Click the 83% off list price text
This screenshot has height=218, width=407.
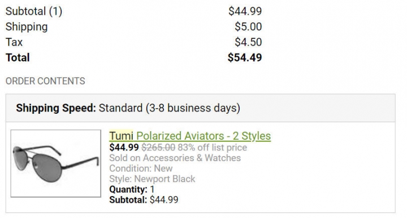[x=213, y=148]
